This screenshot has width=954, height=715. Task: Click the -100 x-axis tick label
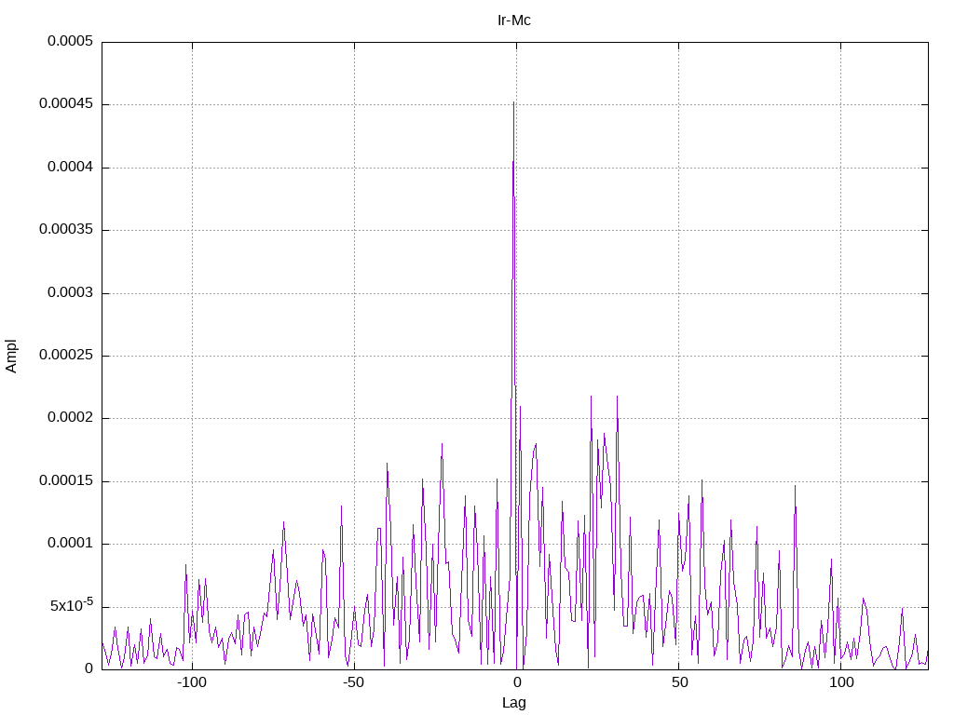pyautogui.click(x=192, y=682)
